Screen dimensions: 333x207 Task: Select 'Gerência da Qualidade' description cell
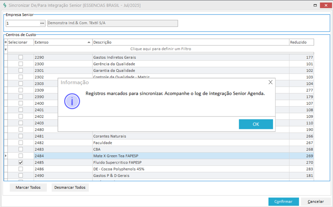(x=191, y=64)
